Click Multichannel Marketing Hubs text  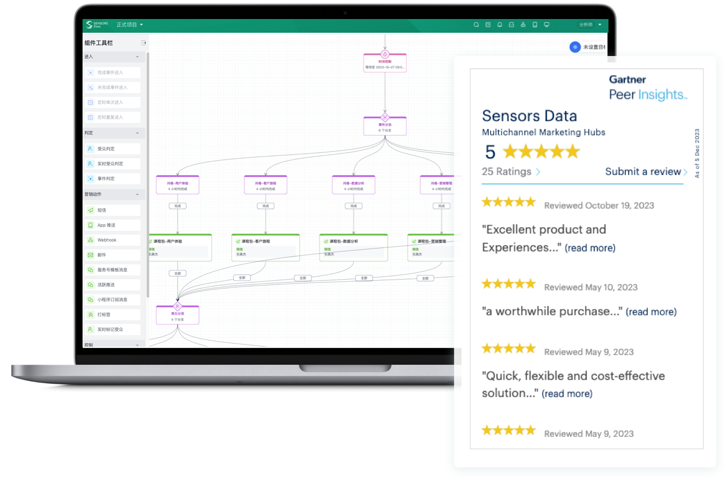543,132
